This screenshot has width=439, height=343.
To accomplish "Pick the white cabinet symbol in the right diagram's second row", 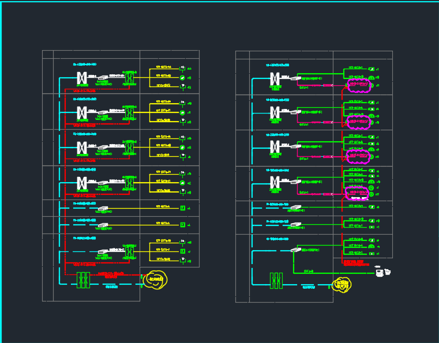I will coord(275,112).
